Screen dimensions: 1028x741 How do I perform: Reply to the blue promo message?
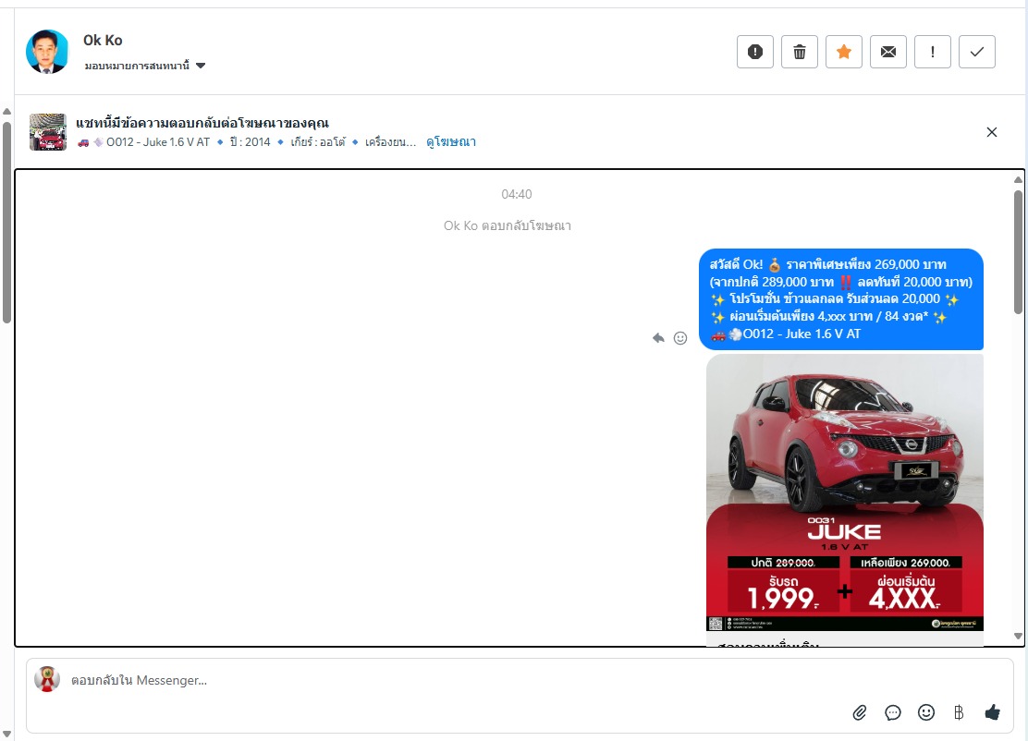[658, 338]
